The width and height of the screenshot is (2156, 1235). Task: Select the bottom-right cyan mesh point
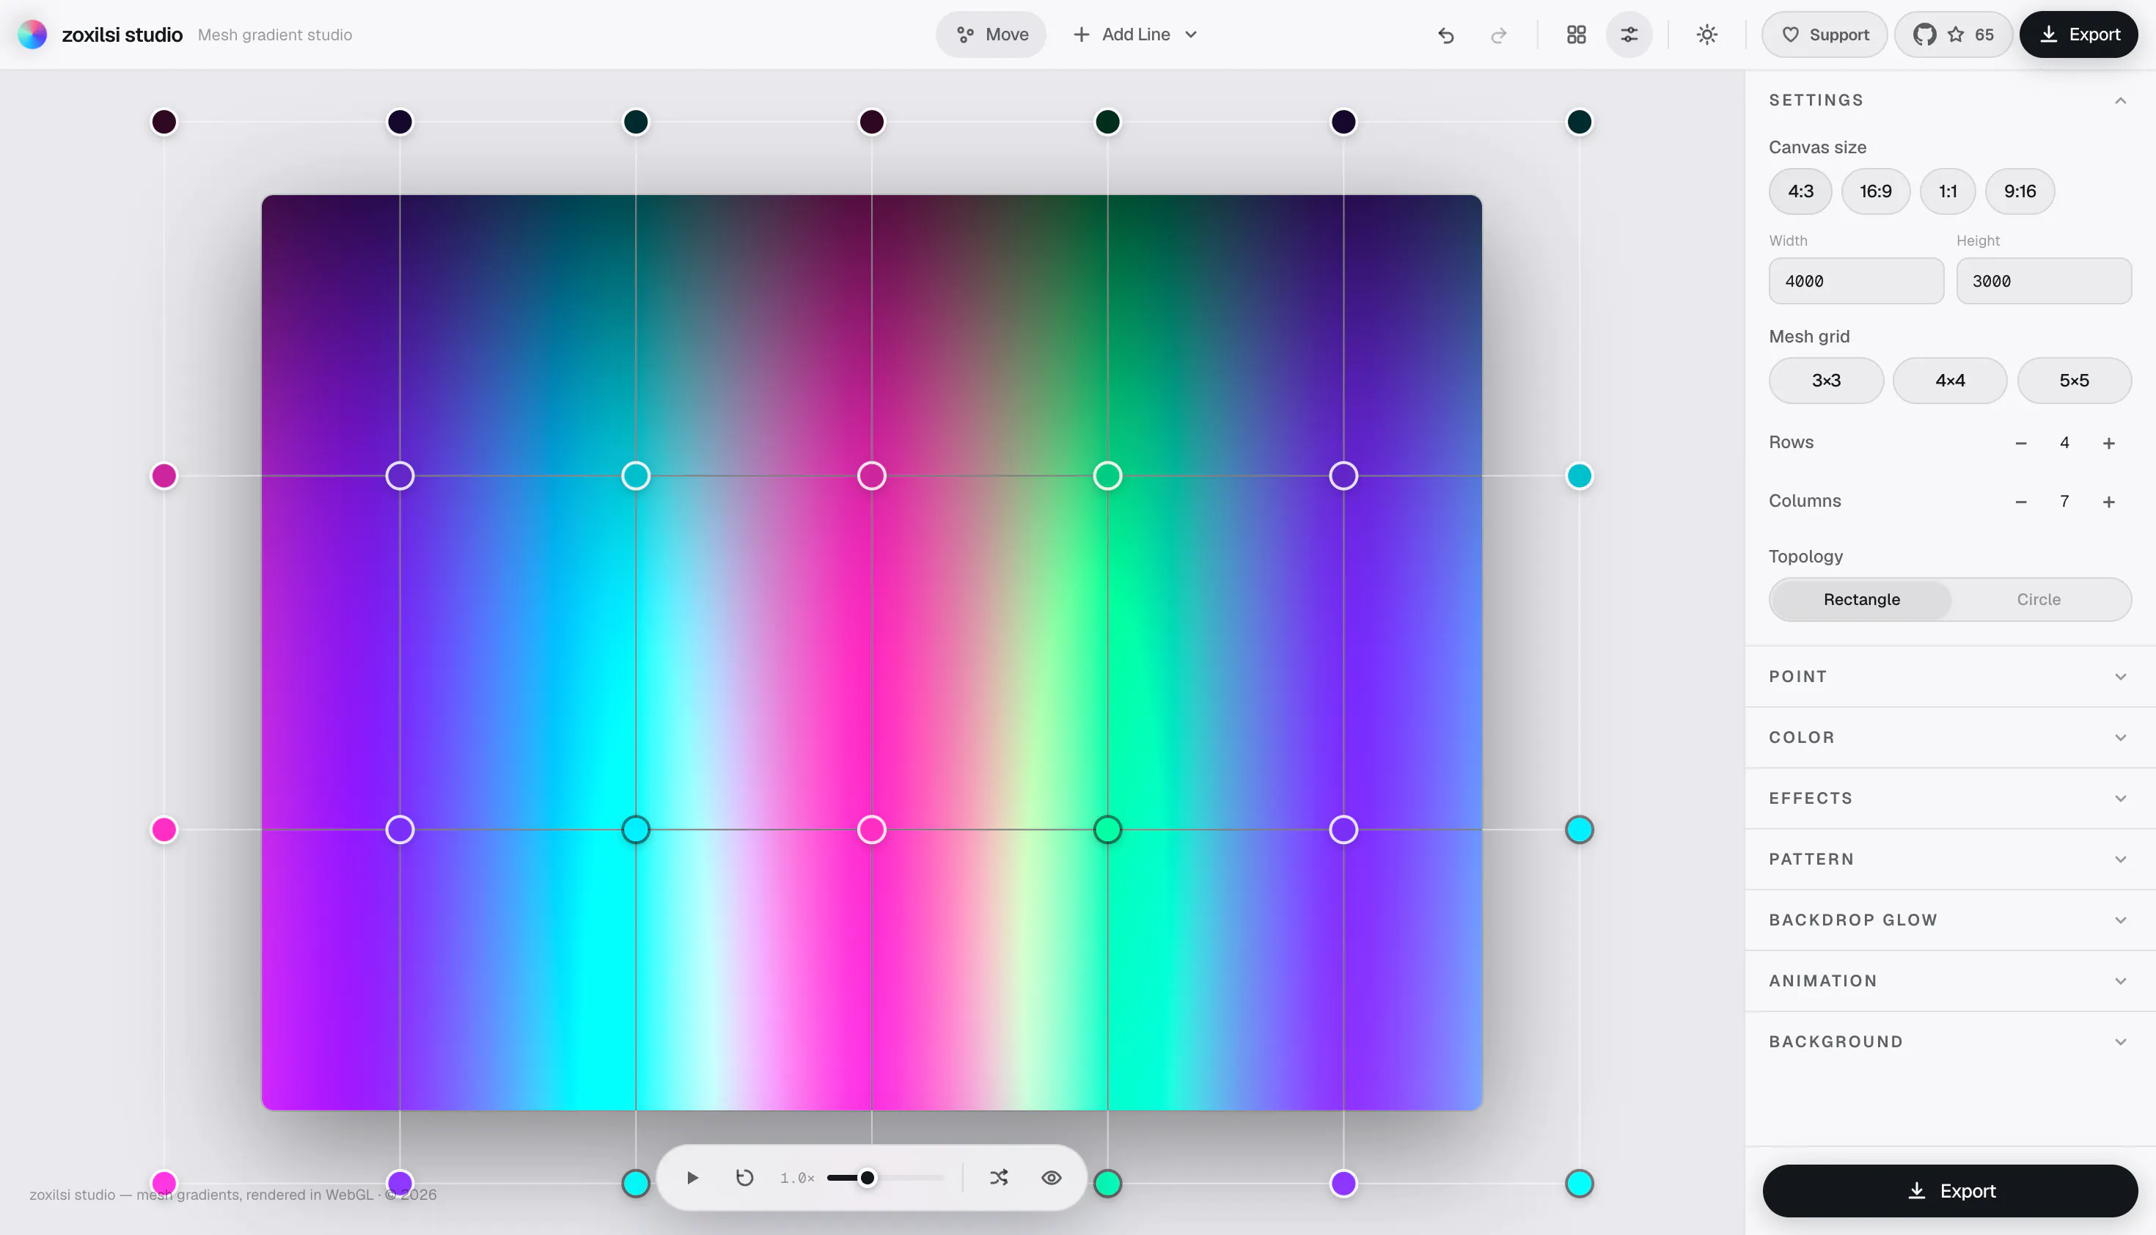click(x=1578, y=1183)
